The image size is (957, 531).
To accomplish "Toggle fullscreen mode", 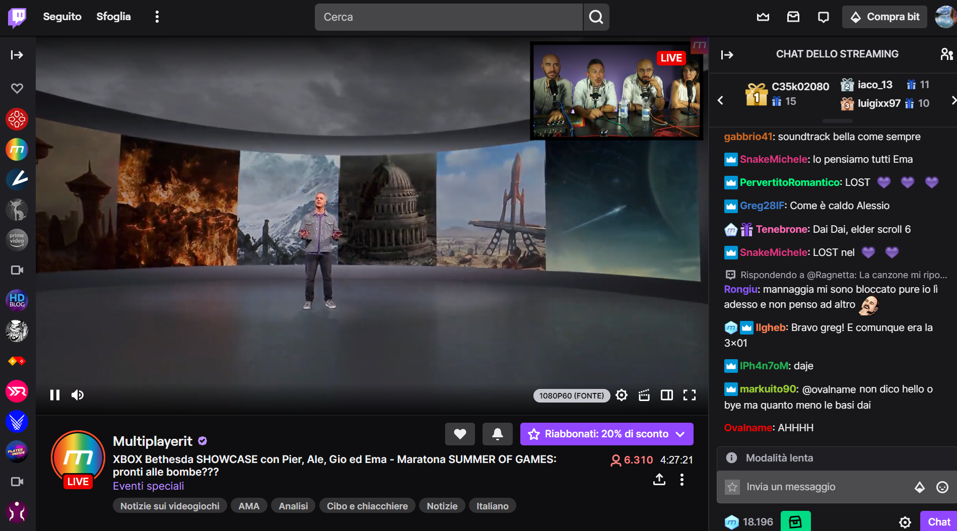I will coord(690,395).
